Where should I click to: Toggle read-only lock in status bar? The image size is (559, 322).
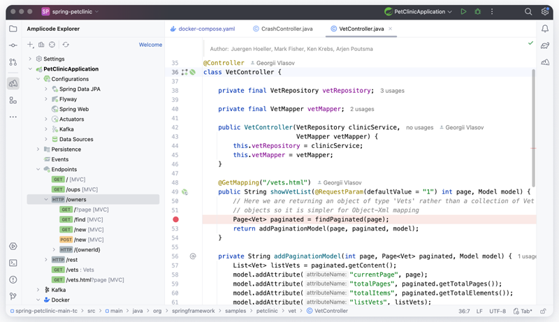543,311
